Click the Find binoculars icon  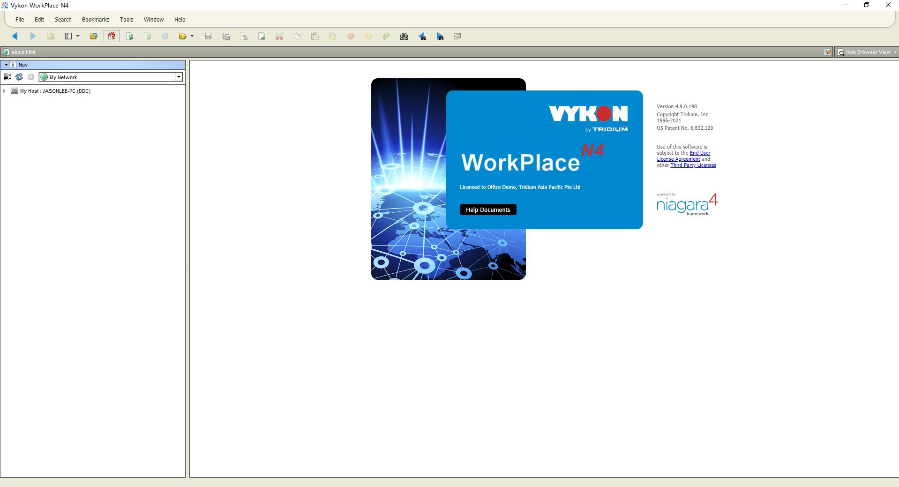coord(404,36)
